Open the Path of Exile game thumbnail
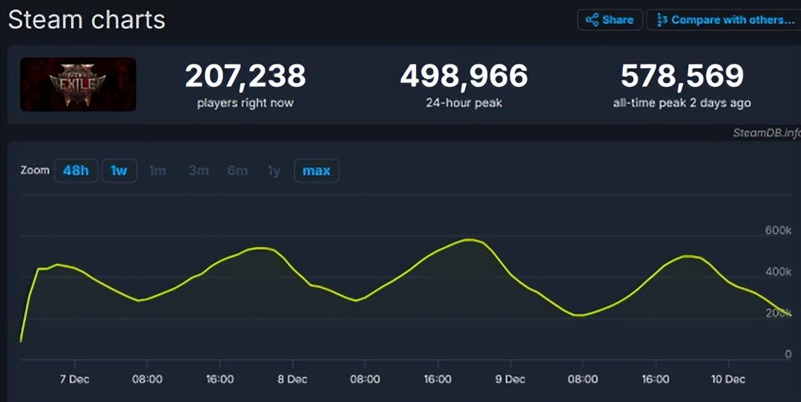The image size is (801, 402). point(78,85)
